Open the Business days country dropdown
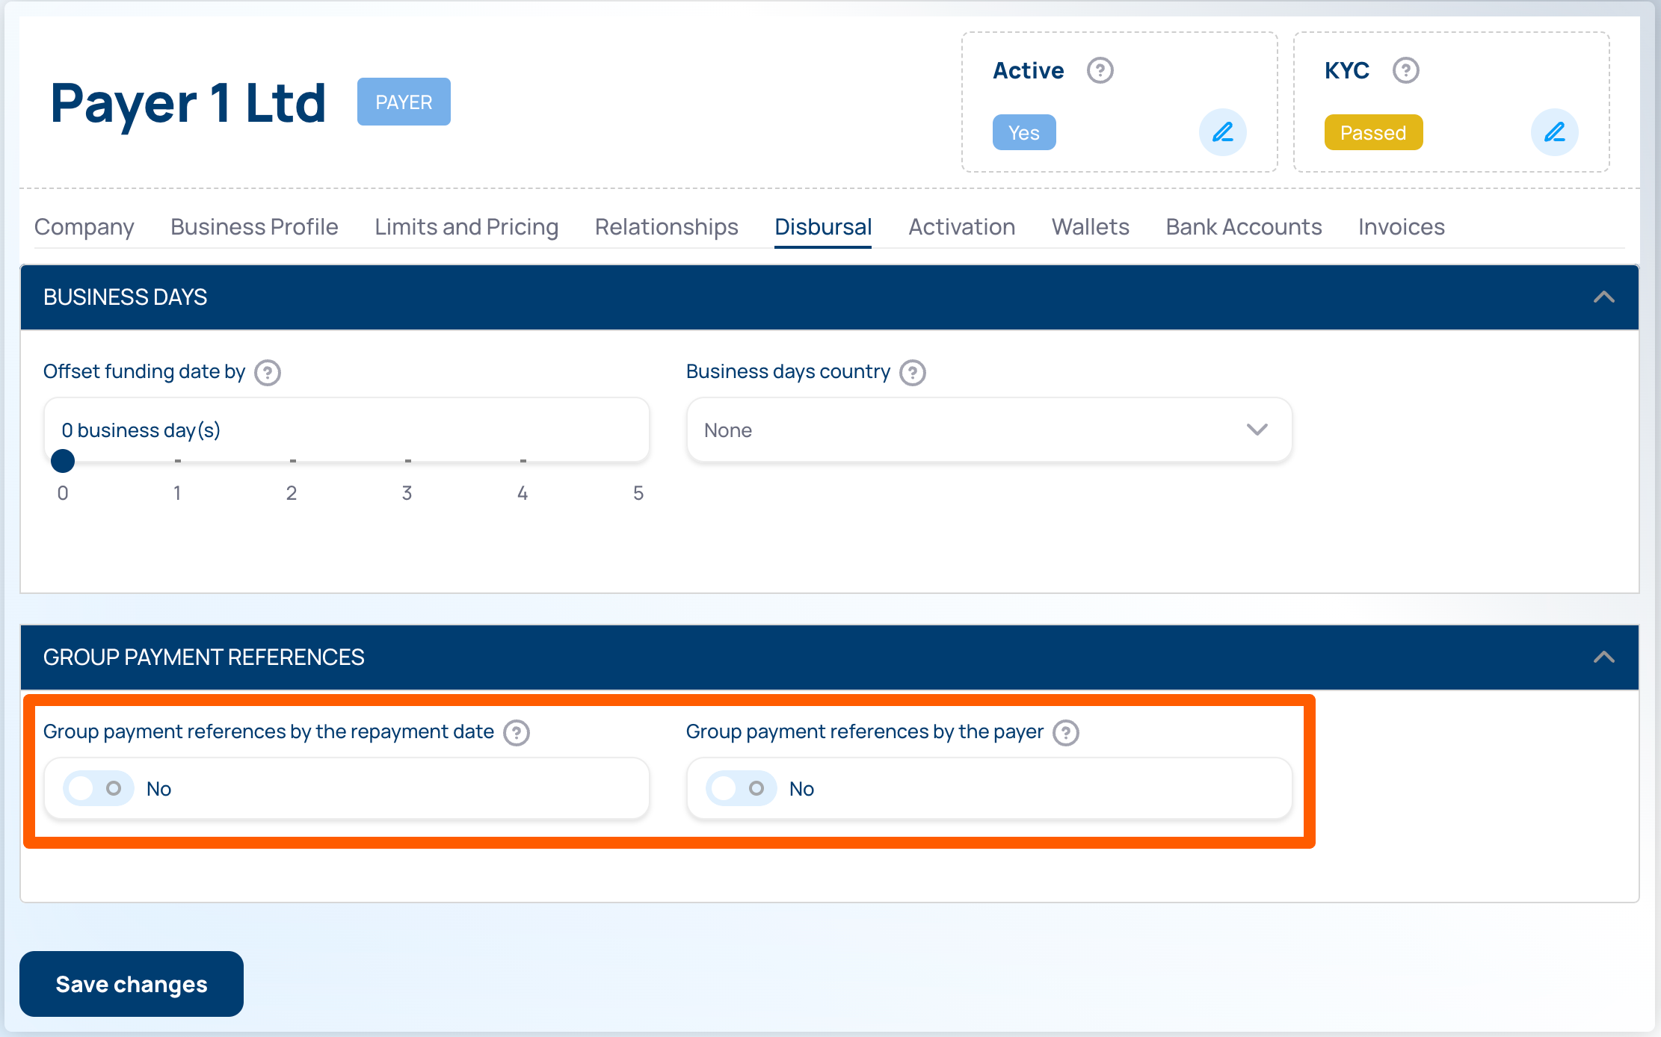This screenshot has width=1661, height=1037. (x=988, y=430)
